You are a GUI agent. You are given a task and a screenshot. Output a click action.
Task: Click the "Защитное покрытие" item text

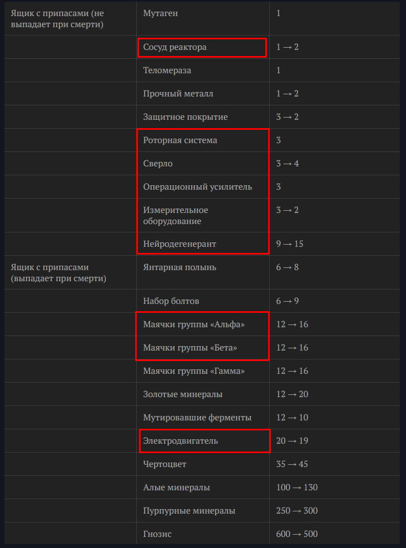tap(185, 117)
